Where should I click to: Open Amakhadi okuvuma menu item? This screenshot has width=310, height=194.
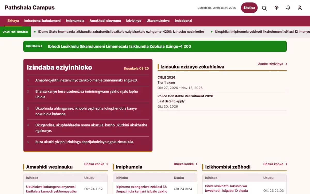pyautogui.click(x=105, y=21)
